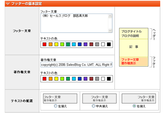Image resolution: width=165 pixels, height=113 pixels.
Task: Click the right-aligned footer preview thumbnail
Action: [139, 99]
